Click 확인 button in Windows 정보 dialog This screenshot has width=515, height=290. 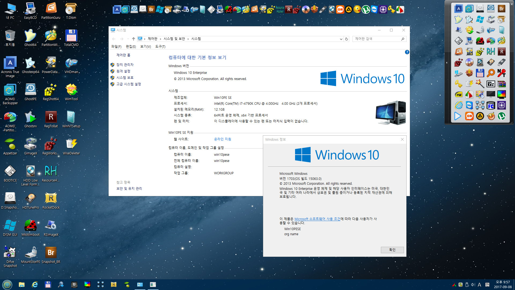(392, 250)
